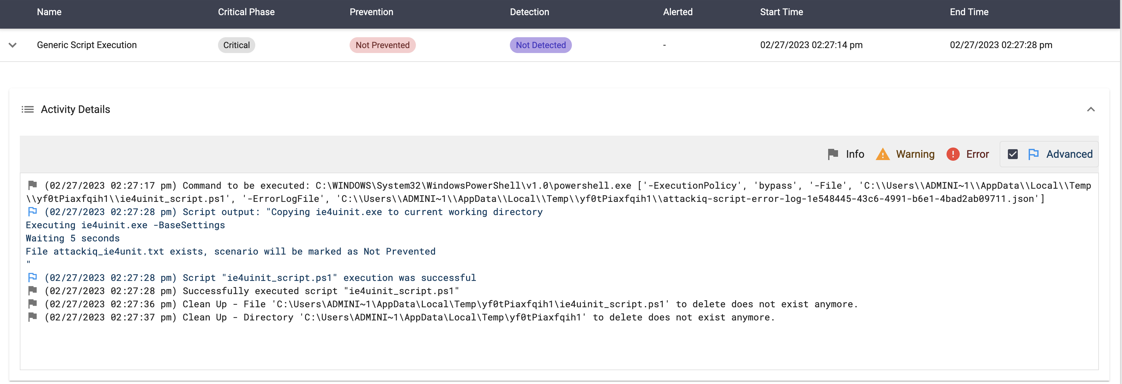Click the Not Prevented status badge
This screenshot has height=384, width=1122.
coord(382,45)
